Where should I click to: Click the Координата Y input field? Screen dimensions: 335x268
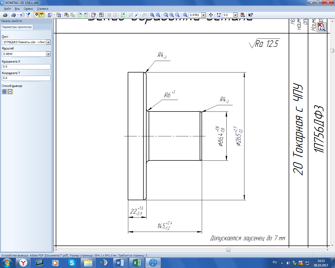coord(26,78)
